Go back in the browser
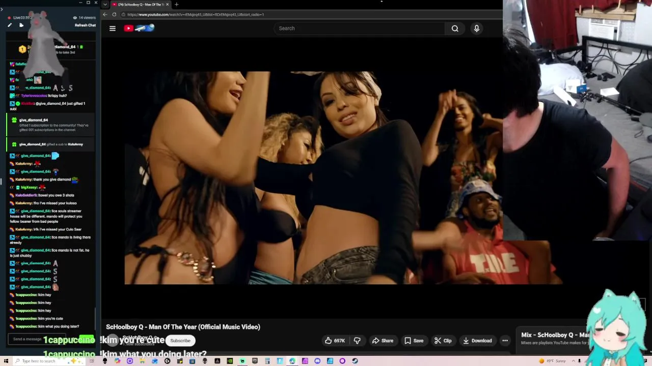 click(x=105, y=14)
